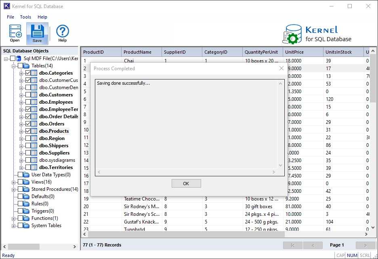Expand the Views(16) node
The width and height of the screenshot is (378, 259).
(13, 182)
